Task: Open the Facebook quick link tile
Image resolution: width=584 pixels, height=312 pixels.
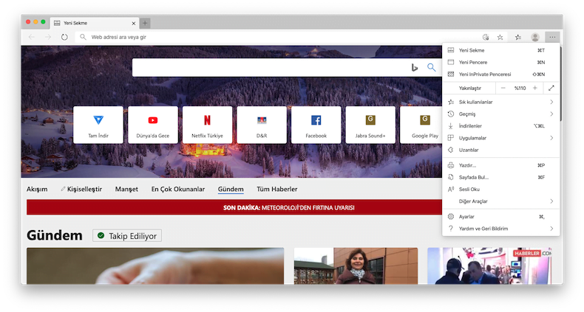Action: coord(316,125)
